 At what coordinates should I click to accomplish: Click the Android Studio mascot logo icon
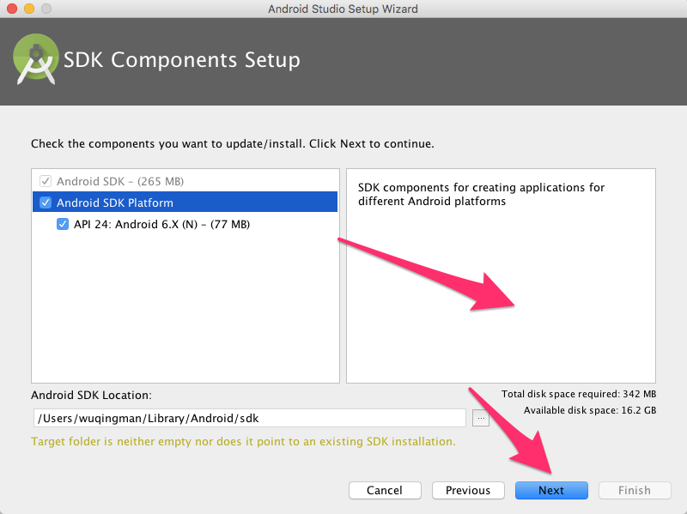click(x=36, y=59)
